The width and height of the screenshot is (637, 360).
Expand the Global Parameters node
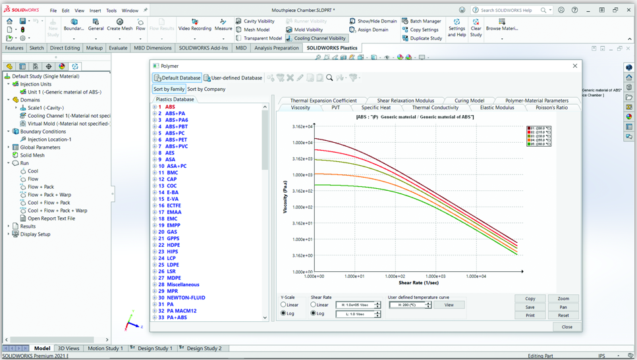pos(8,147)
